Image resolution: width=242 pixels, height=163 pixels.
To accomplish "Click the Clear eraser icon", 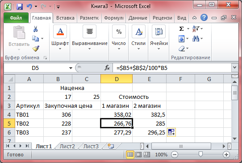I will (182, 49).
